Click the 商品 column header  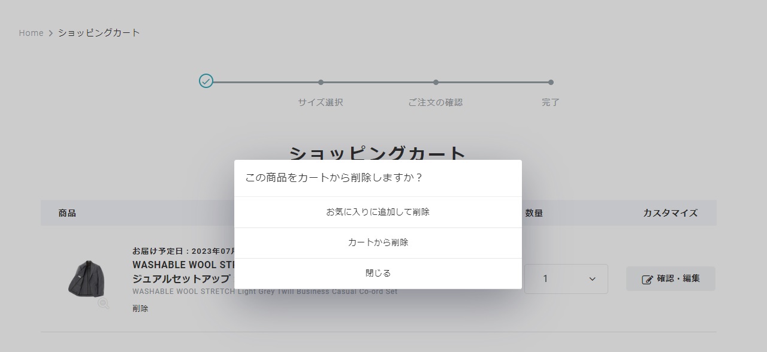(67, 213)
